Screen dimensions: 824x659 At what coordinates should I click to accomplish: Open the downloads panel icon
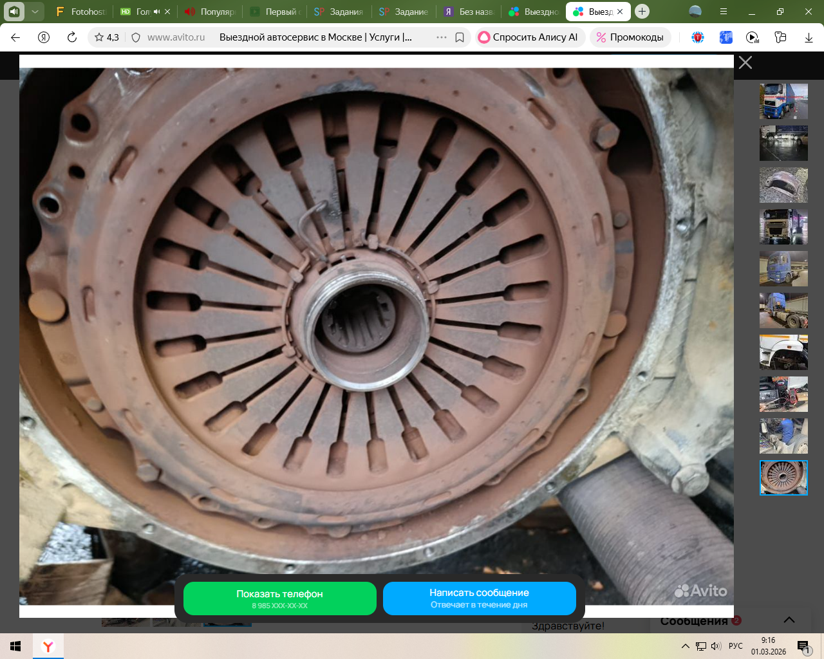point(809,37)
